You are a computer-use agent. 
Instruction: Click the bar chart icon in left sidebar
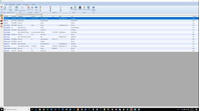point(2,15)
